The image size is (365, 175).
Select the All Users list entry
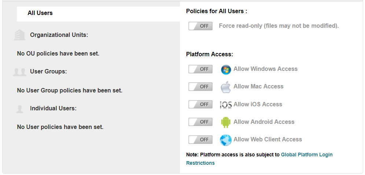coord(40,13)
